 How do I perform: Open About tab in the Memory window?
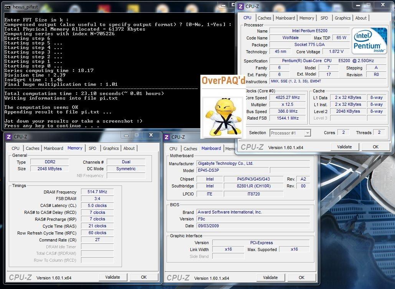pos(129,148)
